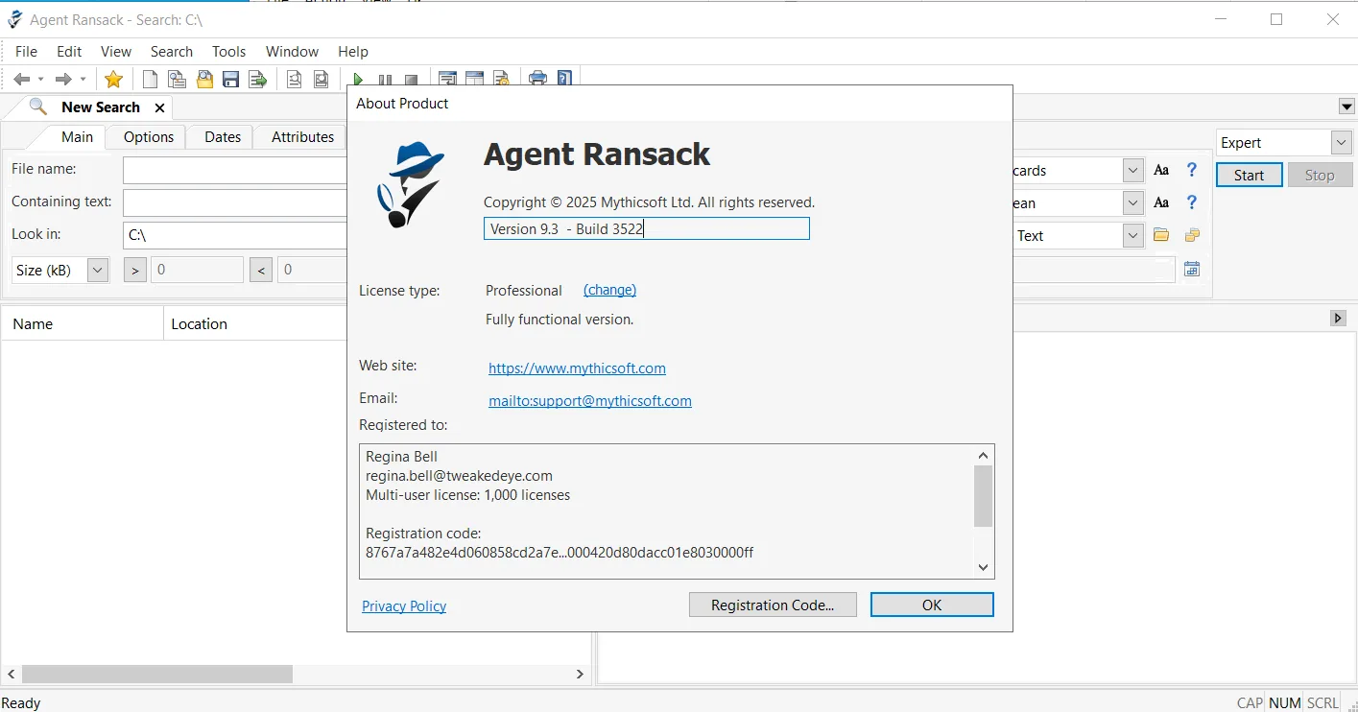Open the View menu
This screenshot has width=1358, height=712.
pyautogui.click(x=116, y=52)
